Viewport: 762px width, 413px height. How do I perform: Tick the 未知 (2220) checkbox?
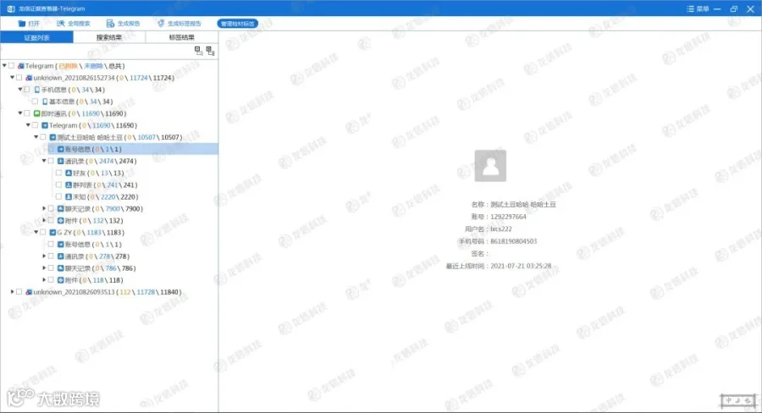coord(58,196)
